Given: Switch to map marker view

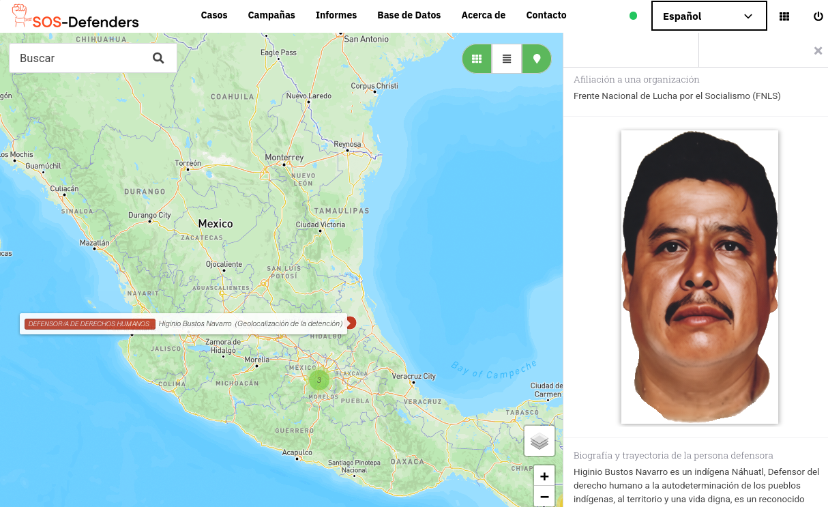Looking at the screenshot, I should (x=537, y=59).
